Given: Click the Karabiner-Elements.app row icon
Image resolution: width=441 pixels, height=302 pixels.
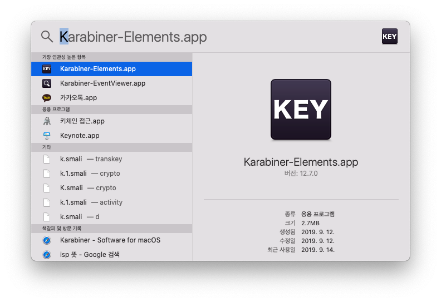Looking at the screenshot, I should point(47,69).
